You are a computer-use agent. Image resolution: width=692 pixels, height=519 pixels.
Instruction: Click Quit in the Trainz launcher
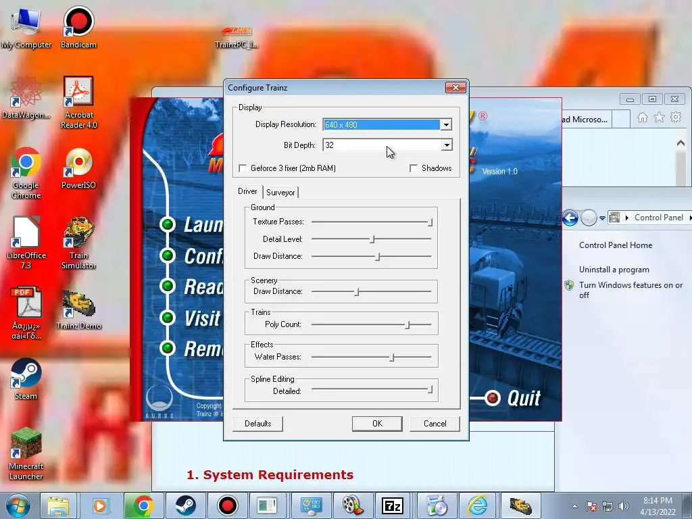[524, 398]
